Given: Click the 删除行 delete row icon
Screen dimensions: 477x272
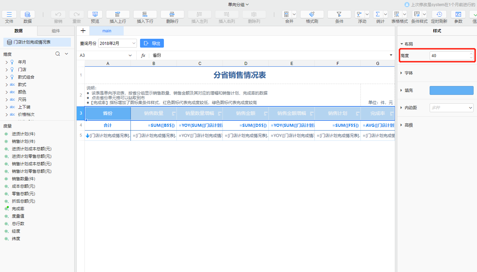Looking at the screenshot, I should 172,14.
